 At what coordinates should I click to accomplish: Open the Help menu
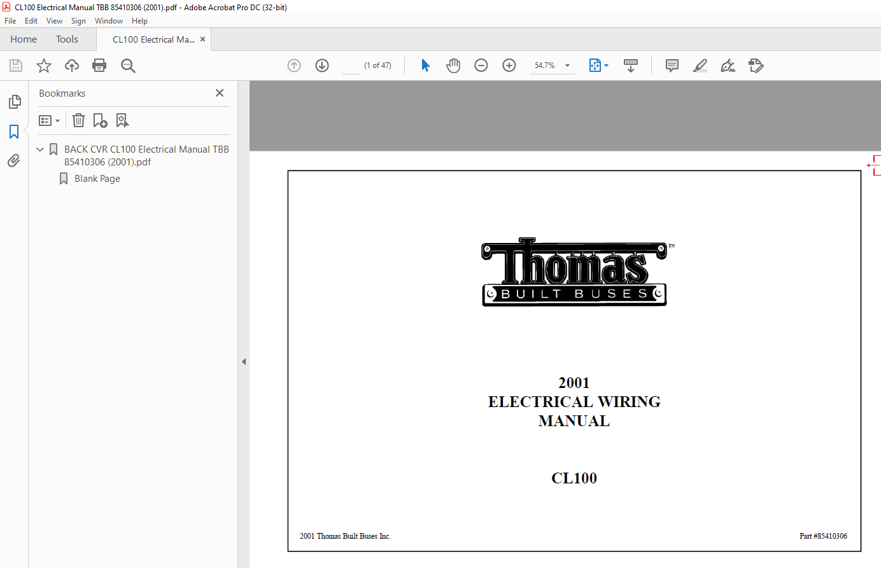[x=140, y=21]
